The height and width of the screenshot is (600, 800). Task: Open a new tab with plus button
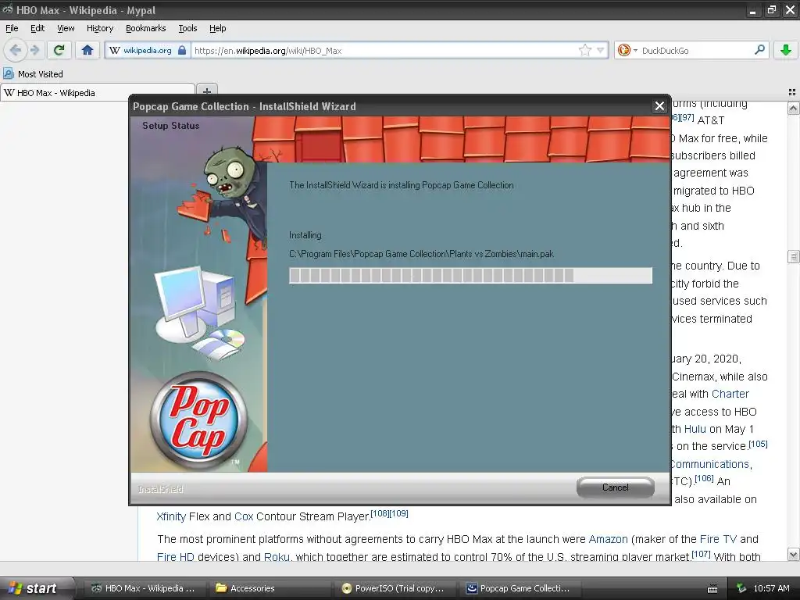coord(206,91)
